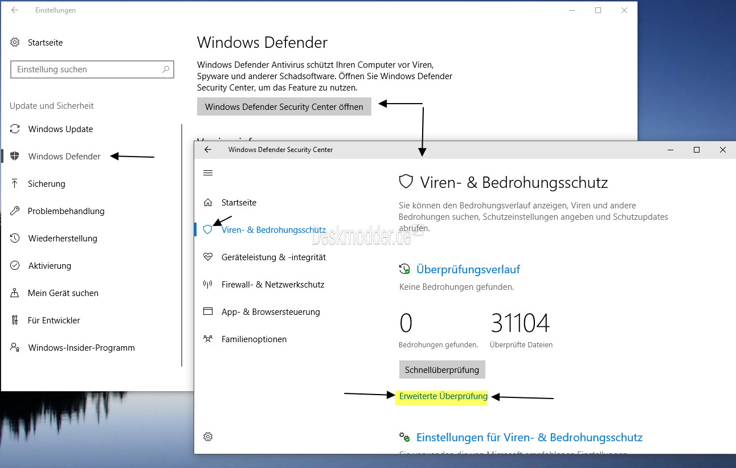Image resolution: width=736 pixels, height=468 pixels.
Task: Select Für Entwickler label in sidebar
Action: point(54,321)
